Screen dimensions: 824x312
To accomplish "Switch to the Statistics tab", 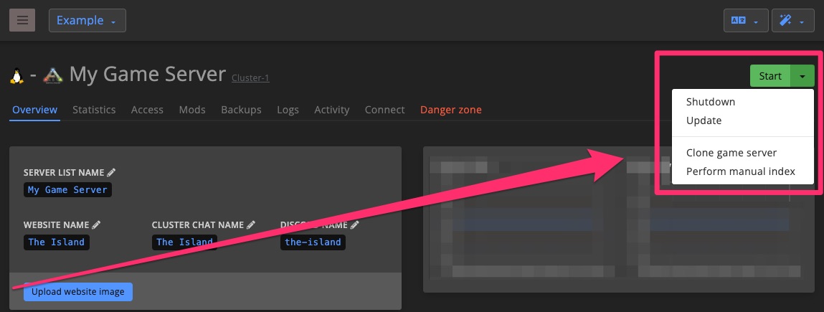I will coord(94,110).
